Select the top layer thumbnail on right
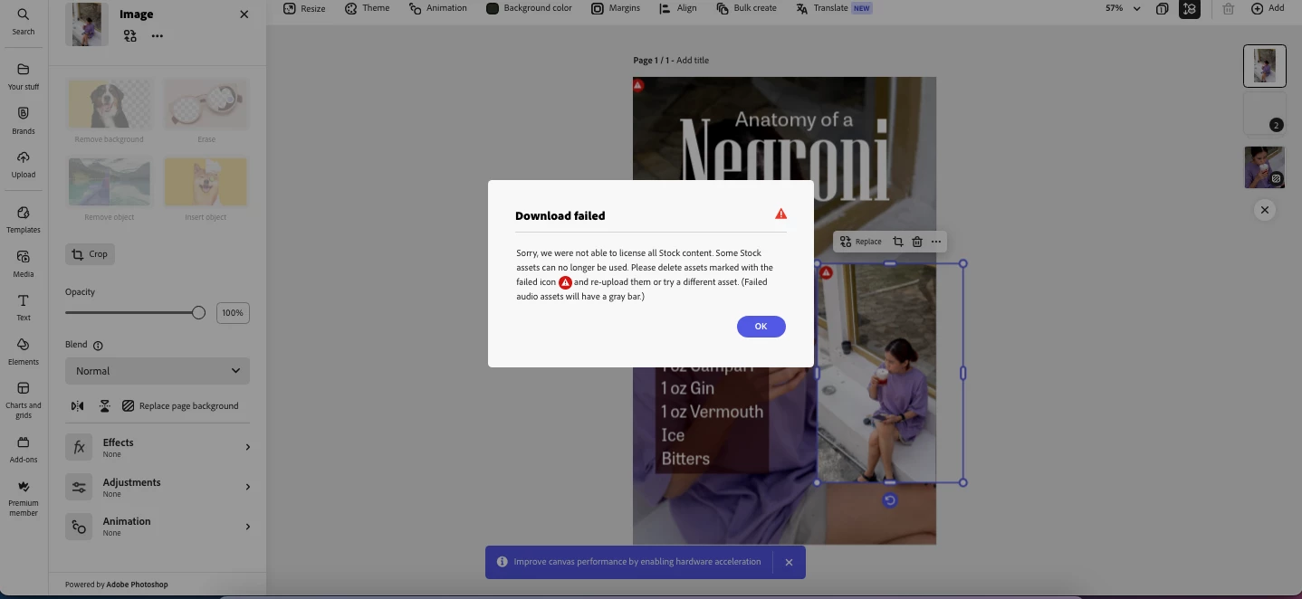1302x599 pixels. click(x=1265, y=66)
